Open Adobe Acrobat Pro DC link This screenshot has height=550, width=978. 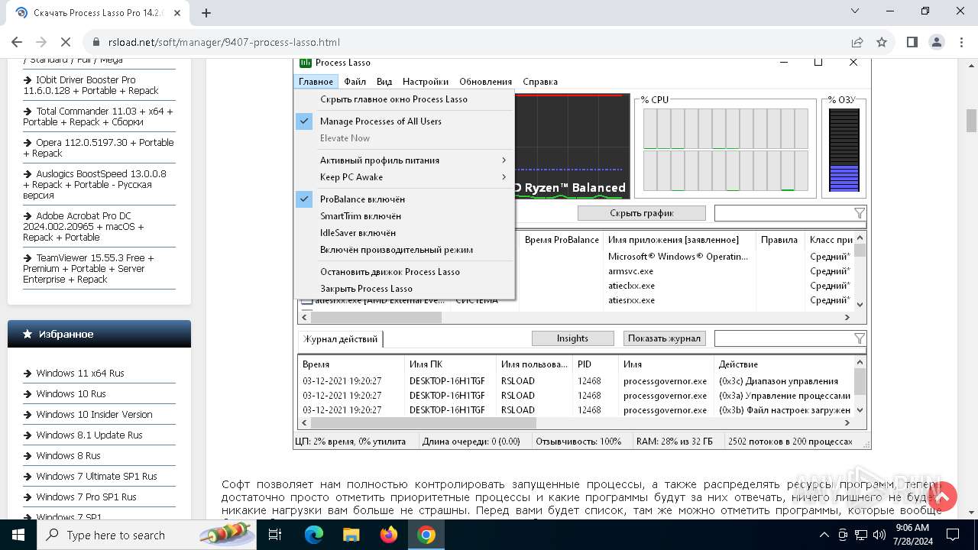click(83, 226)
